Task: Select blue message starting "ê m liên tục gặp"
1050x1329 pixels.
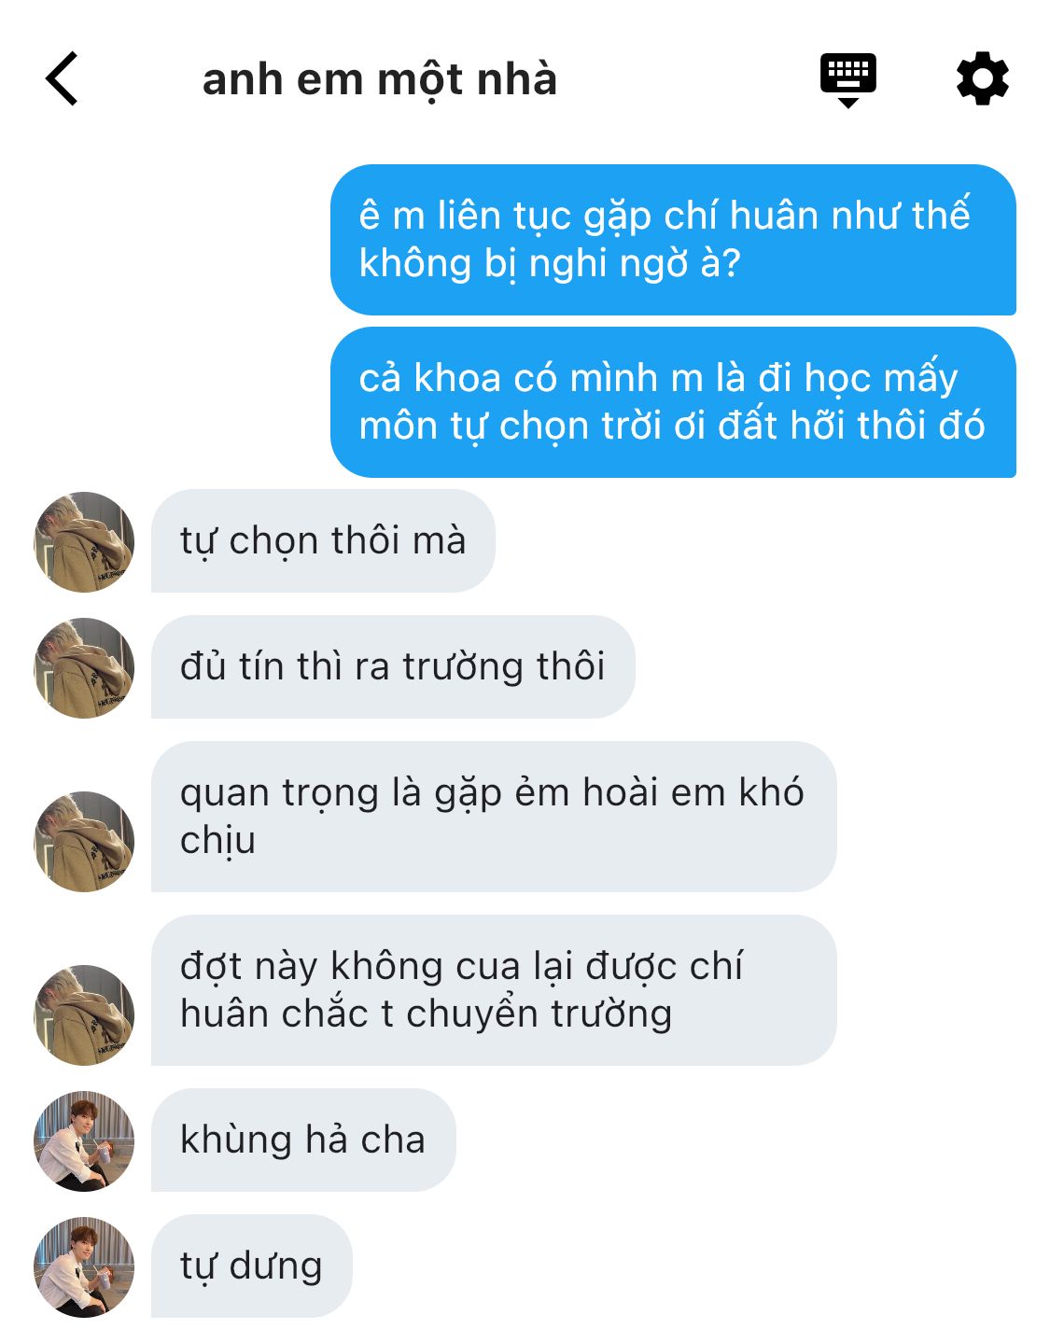Action: point(673,240)
